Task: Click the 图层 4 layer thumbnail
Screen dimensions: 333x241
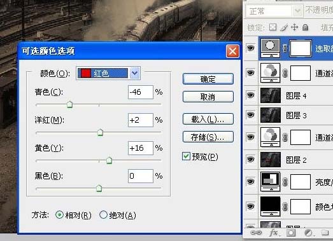Action: click(271, 95)
